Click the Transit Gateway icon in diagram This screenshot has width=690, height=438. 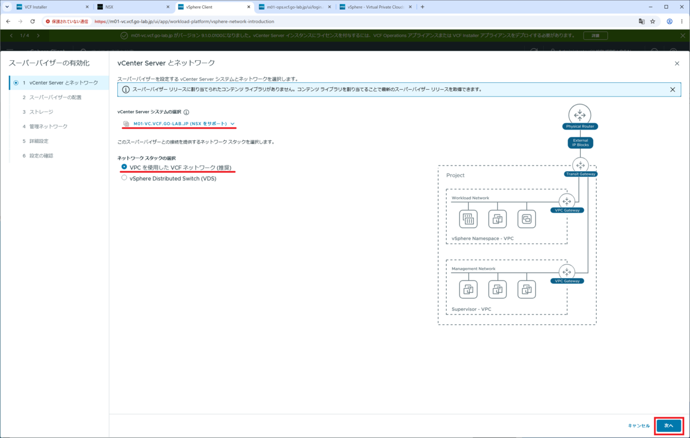[x=580, y=164]
